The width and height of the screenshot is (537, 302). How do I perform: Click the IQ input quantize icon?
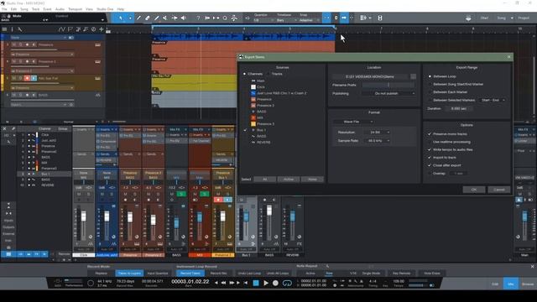[248, 18]
